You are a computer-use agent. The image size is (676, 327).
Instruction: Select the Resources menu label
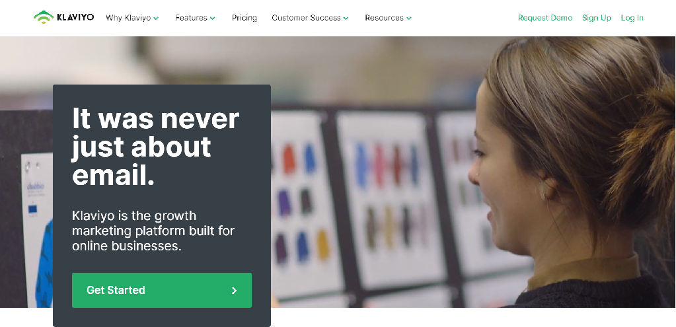point(384,18)
